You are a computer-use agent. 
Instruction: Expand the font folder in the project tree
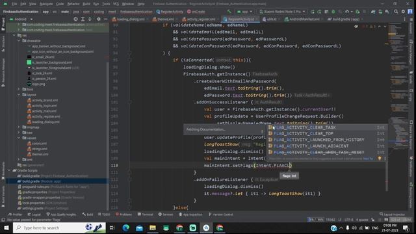click(x=19, y=89)
